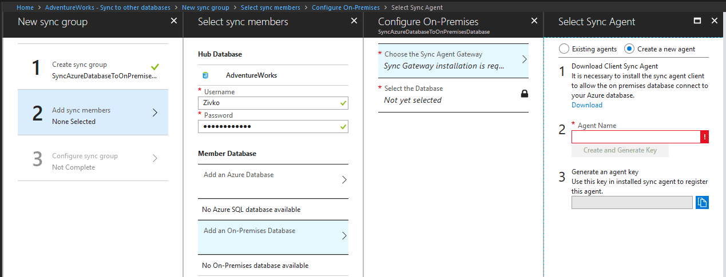
Task: Click the Agent Name text field
Action: point(636,137)
